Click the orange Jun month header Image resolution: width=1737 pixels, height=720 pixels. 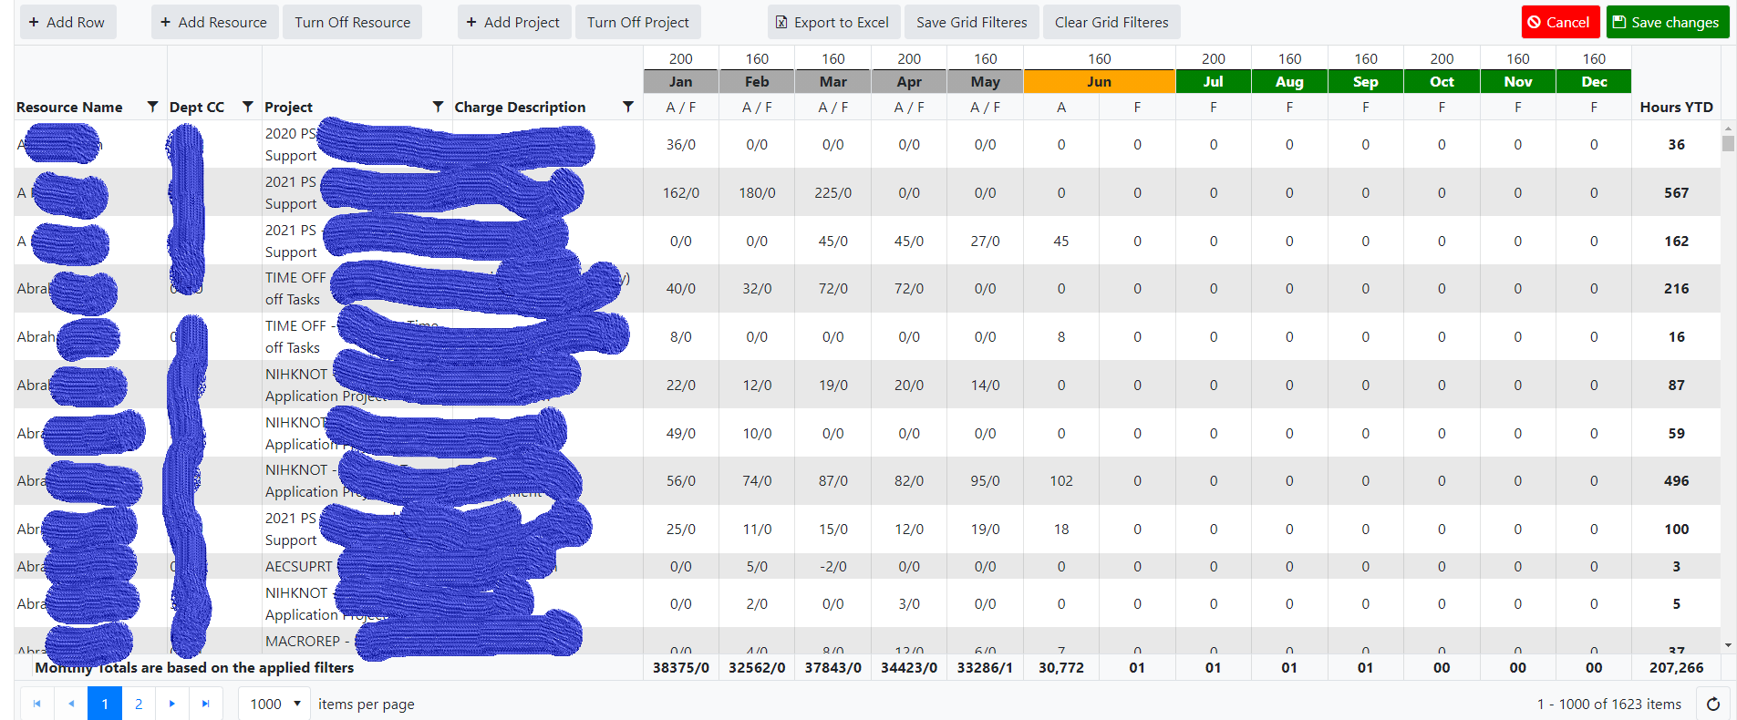point(1099,81)
